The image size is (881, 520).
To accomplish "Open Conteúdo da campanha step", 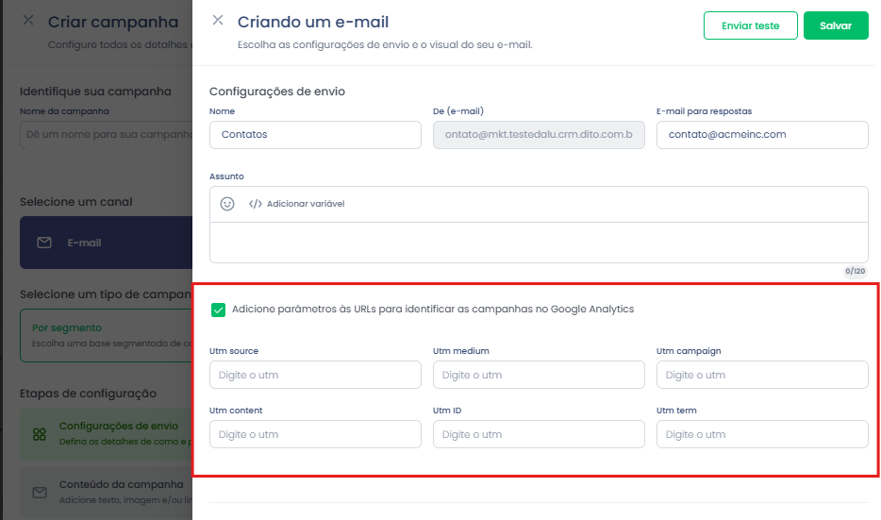I will click(107, 492).
